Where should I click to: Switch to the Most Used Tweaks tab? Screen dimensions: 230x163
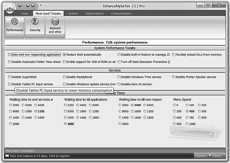[48, 13]
